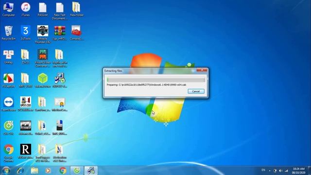Viewport: 311px width, 175px height.
Task: Select the WinRAR archive desktop icon
Action: pos(60,33)
